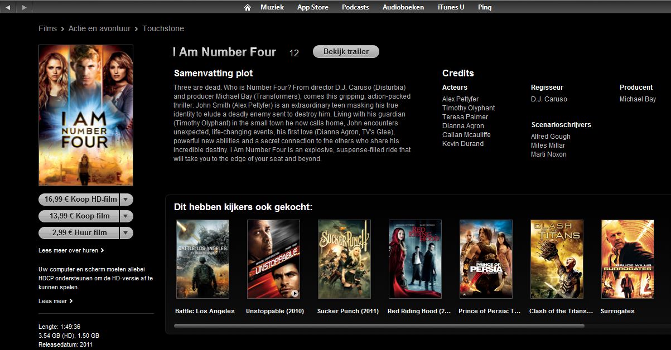Open actor Teresa Palmer
This screenshot has width=671, height=350.
465,117
